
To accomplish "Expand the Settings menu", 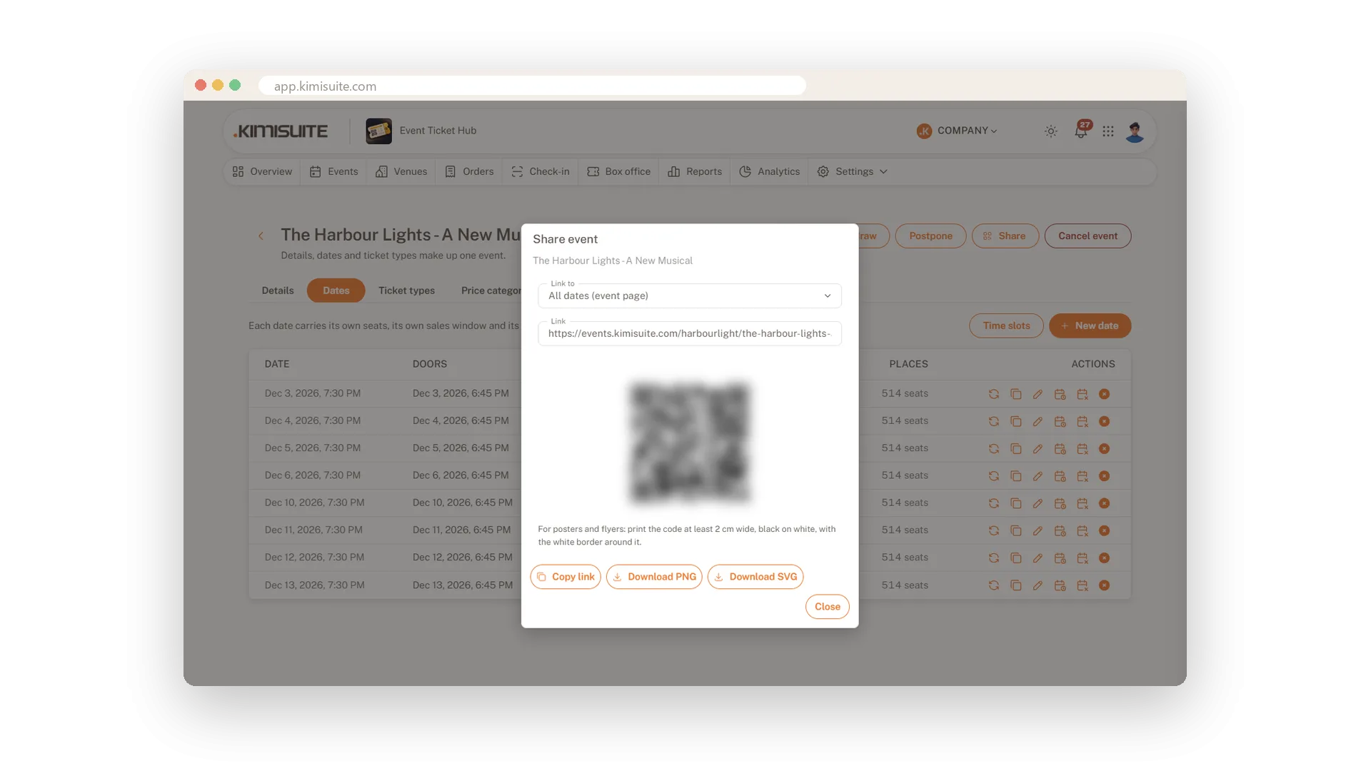I will point(853,172).
